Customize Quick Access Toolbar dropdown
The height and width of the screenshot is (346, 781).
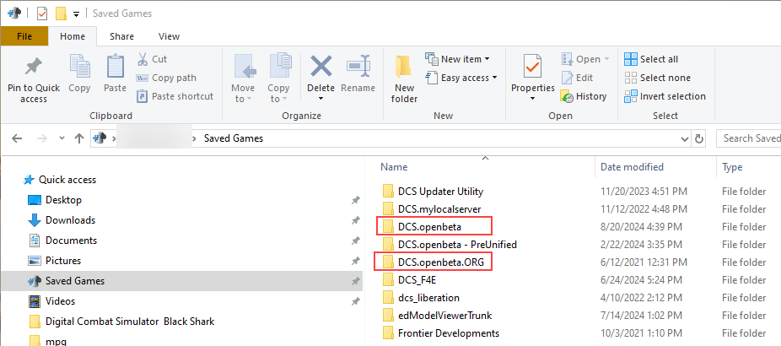76,14
